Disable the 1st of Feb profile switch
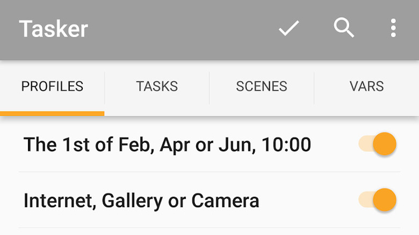Screen dimensions: 419x235 point(378,144)
